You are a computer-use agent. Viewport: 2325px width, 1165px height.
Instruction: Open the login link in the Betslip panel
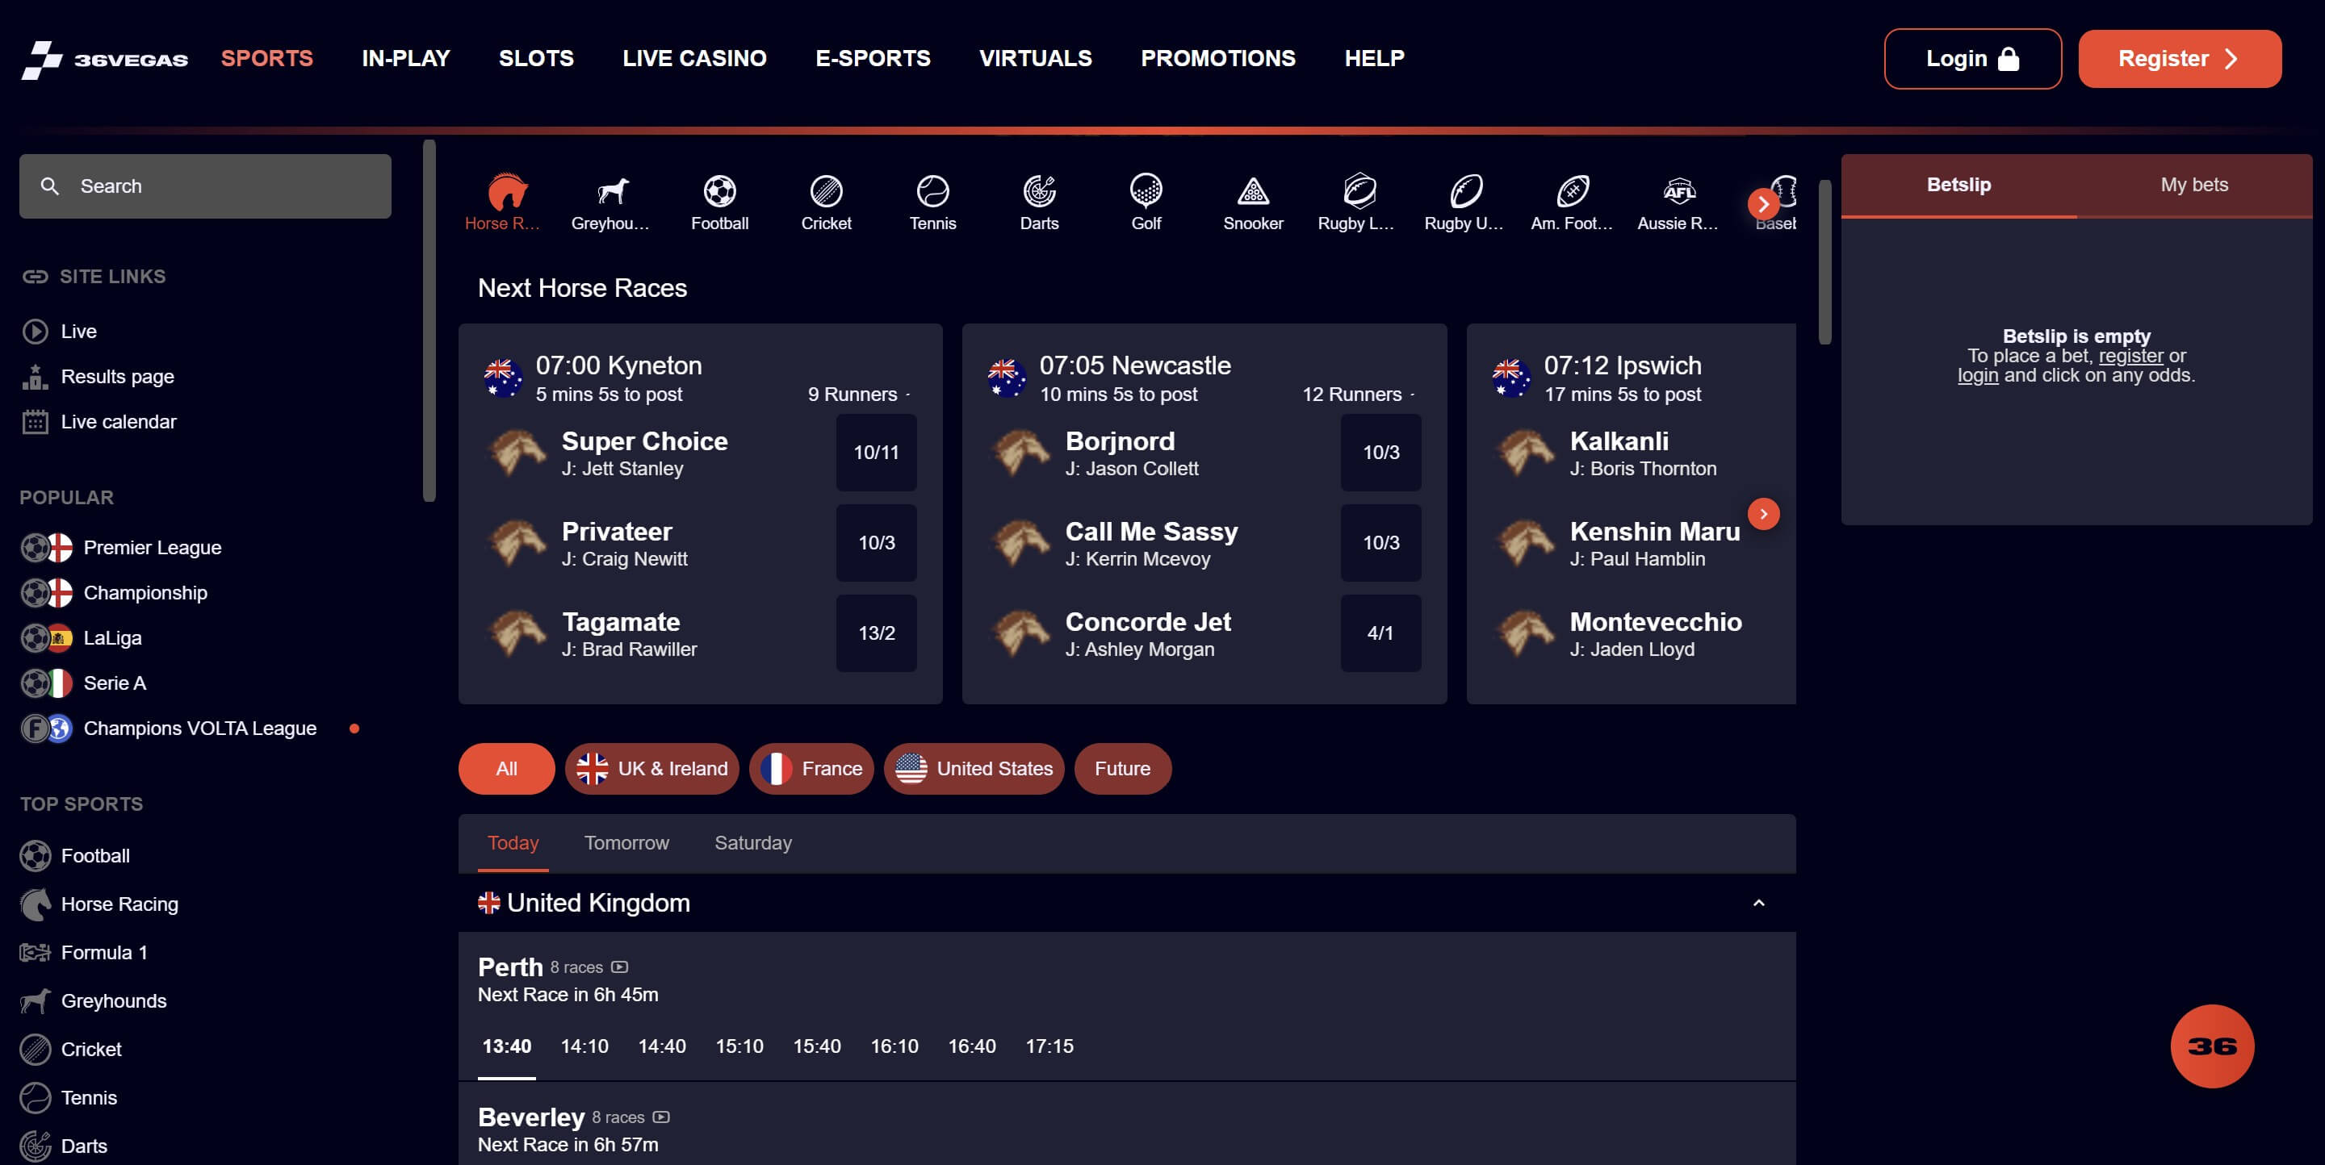tap(1976, 374)
